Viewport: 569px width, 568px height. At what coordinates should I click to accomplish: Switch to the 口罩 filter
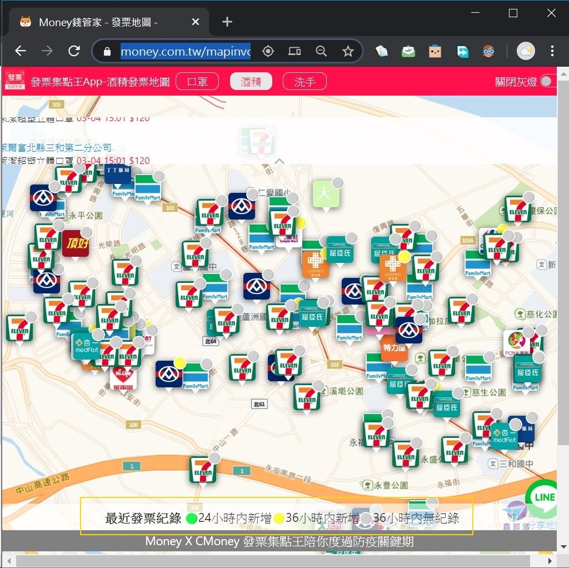[197, 81]
